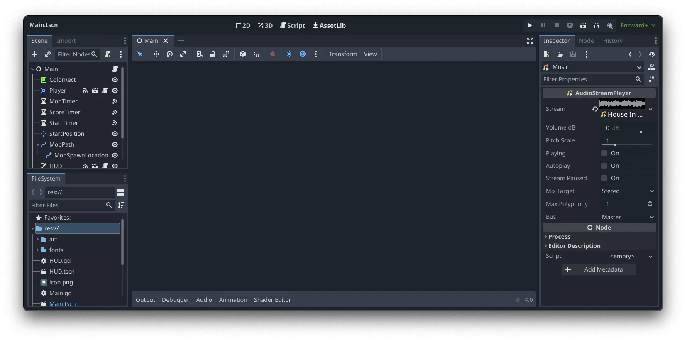Attach script icon in Scene dock
Viewport: 687px width, 350px height.
pyautogui.click(x=108, y=54)
